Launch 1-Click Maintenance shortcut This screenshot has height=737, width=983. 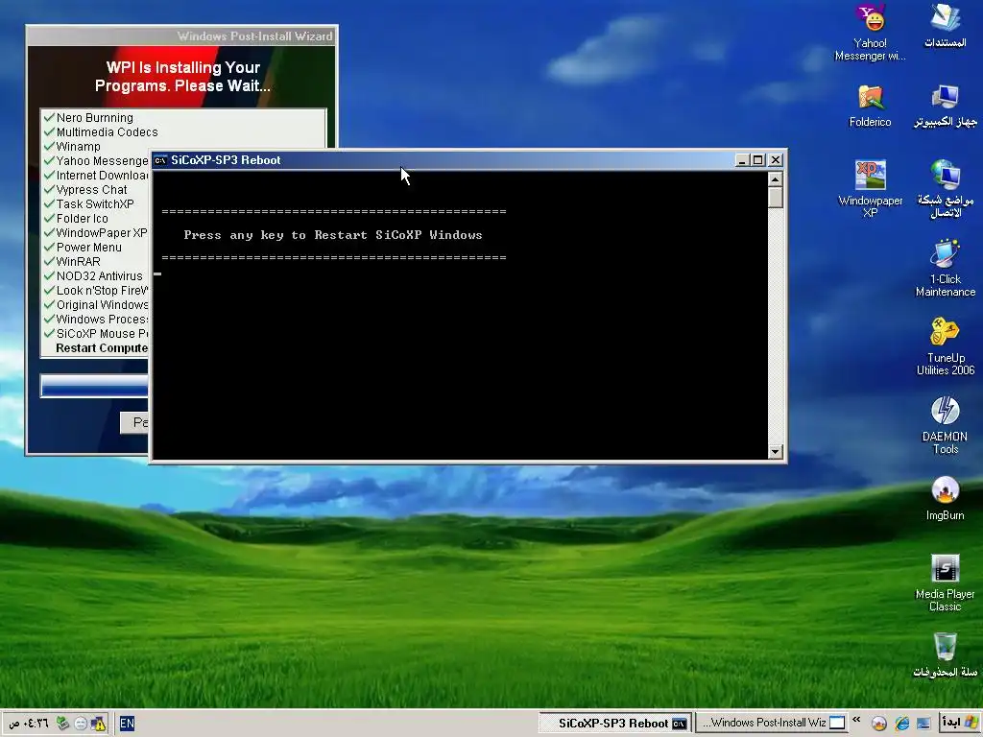946,268
